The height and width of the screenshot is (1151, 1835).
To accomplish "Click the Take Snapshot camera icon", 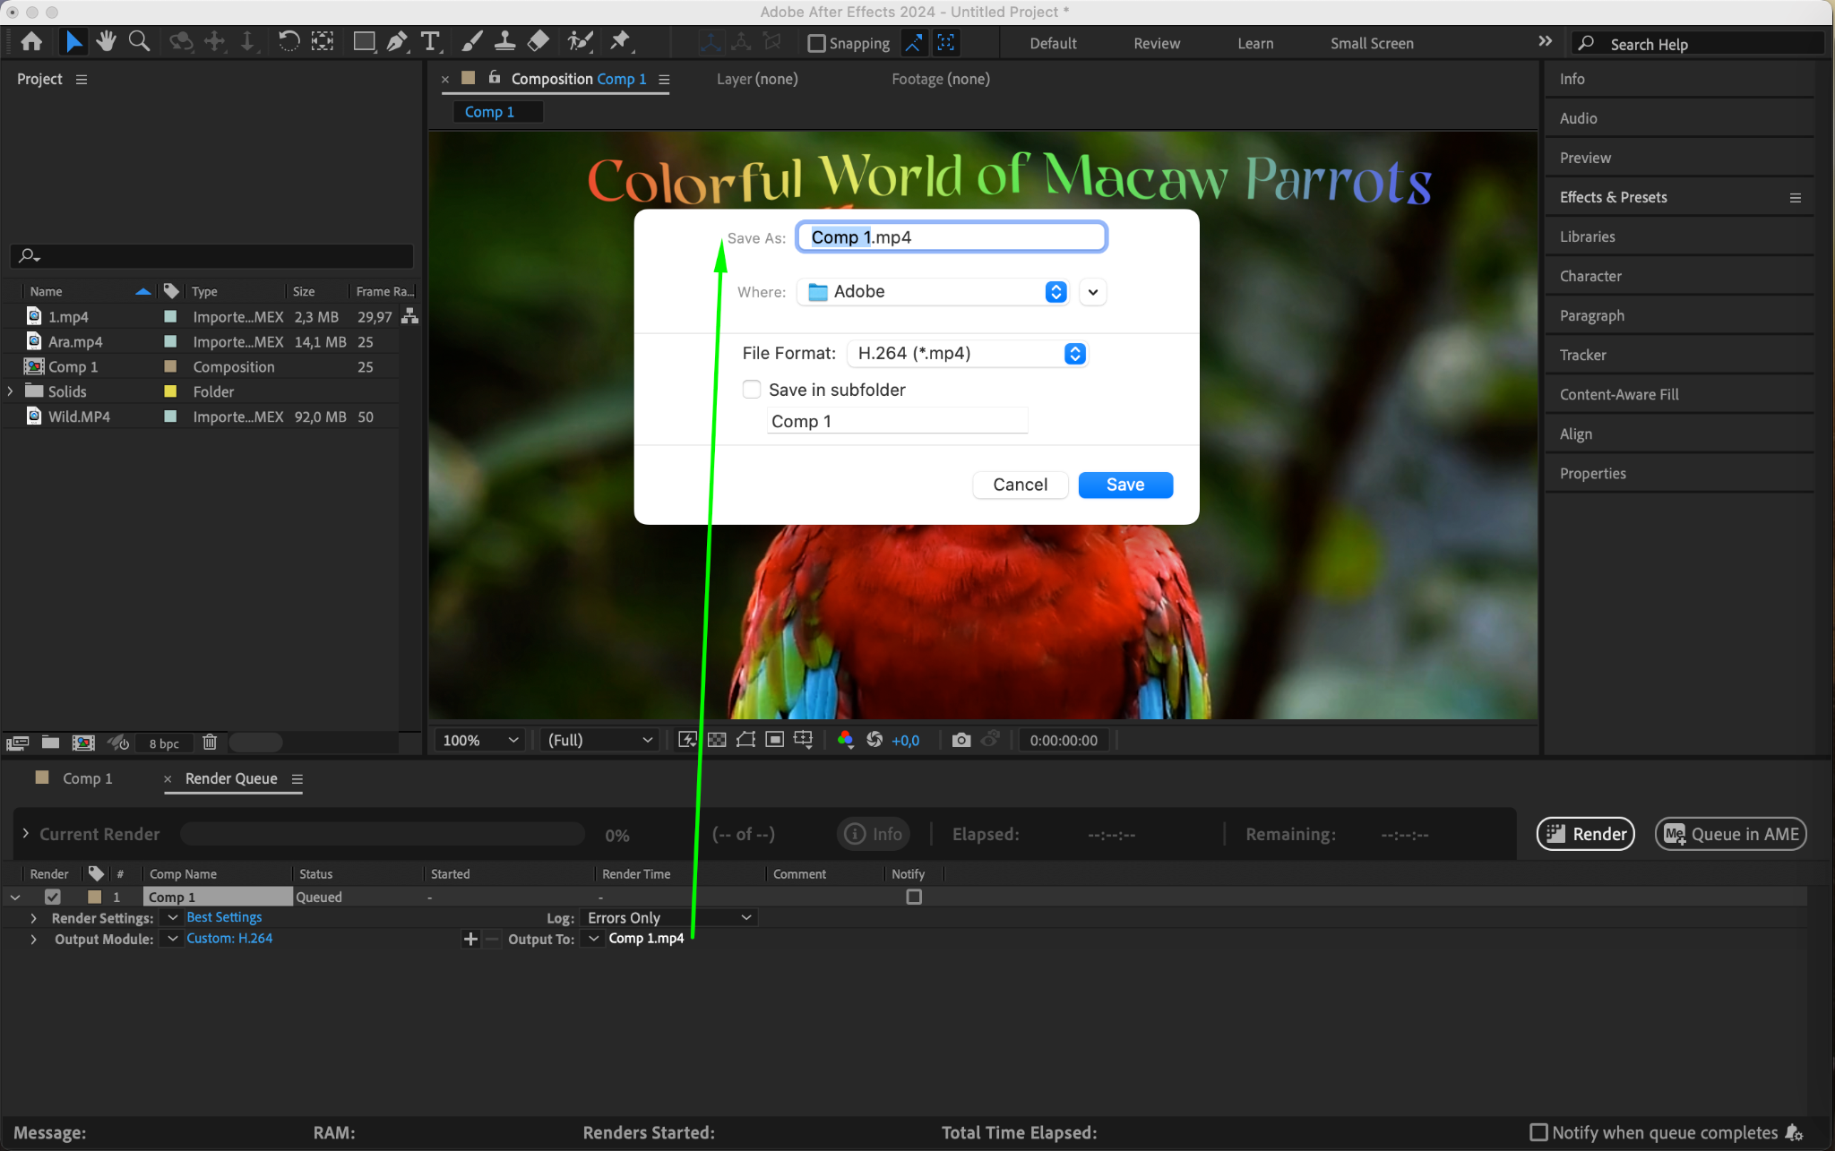I will point(961,740).
